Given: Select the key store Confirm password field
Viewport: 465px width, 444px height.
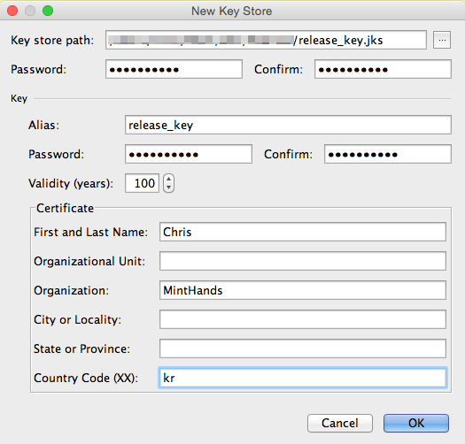Looking at the screenshot, I should tap(383, 69).
